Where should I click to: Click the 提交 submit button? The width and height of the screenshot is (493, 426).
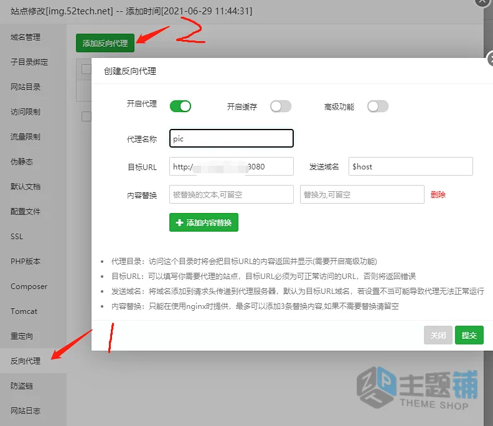469,335
